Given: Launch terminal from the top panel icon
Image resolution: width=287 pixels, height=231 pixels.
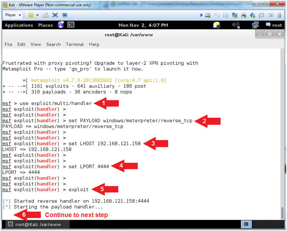Looking at the screenshot, I should 71,25.
